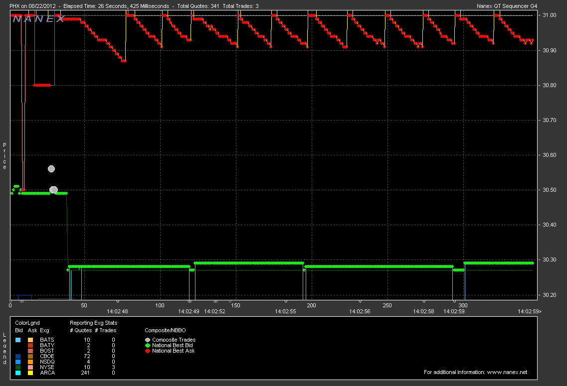Screen dimensions: 567x386
Task: Click the '30.50' price axis label
Action: point(550,190)
